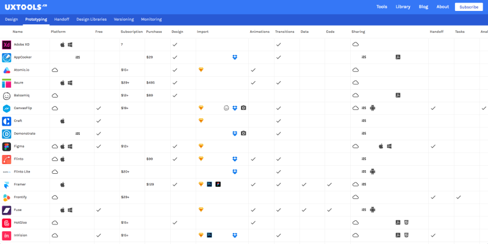Click the Platform column header
The height and width of the screenshot is (244, 488).
[58, 32]
